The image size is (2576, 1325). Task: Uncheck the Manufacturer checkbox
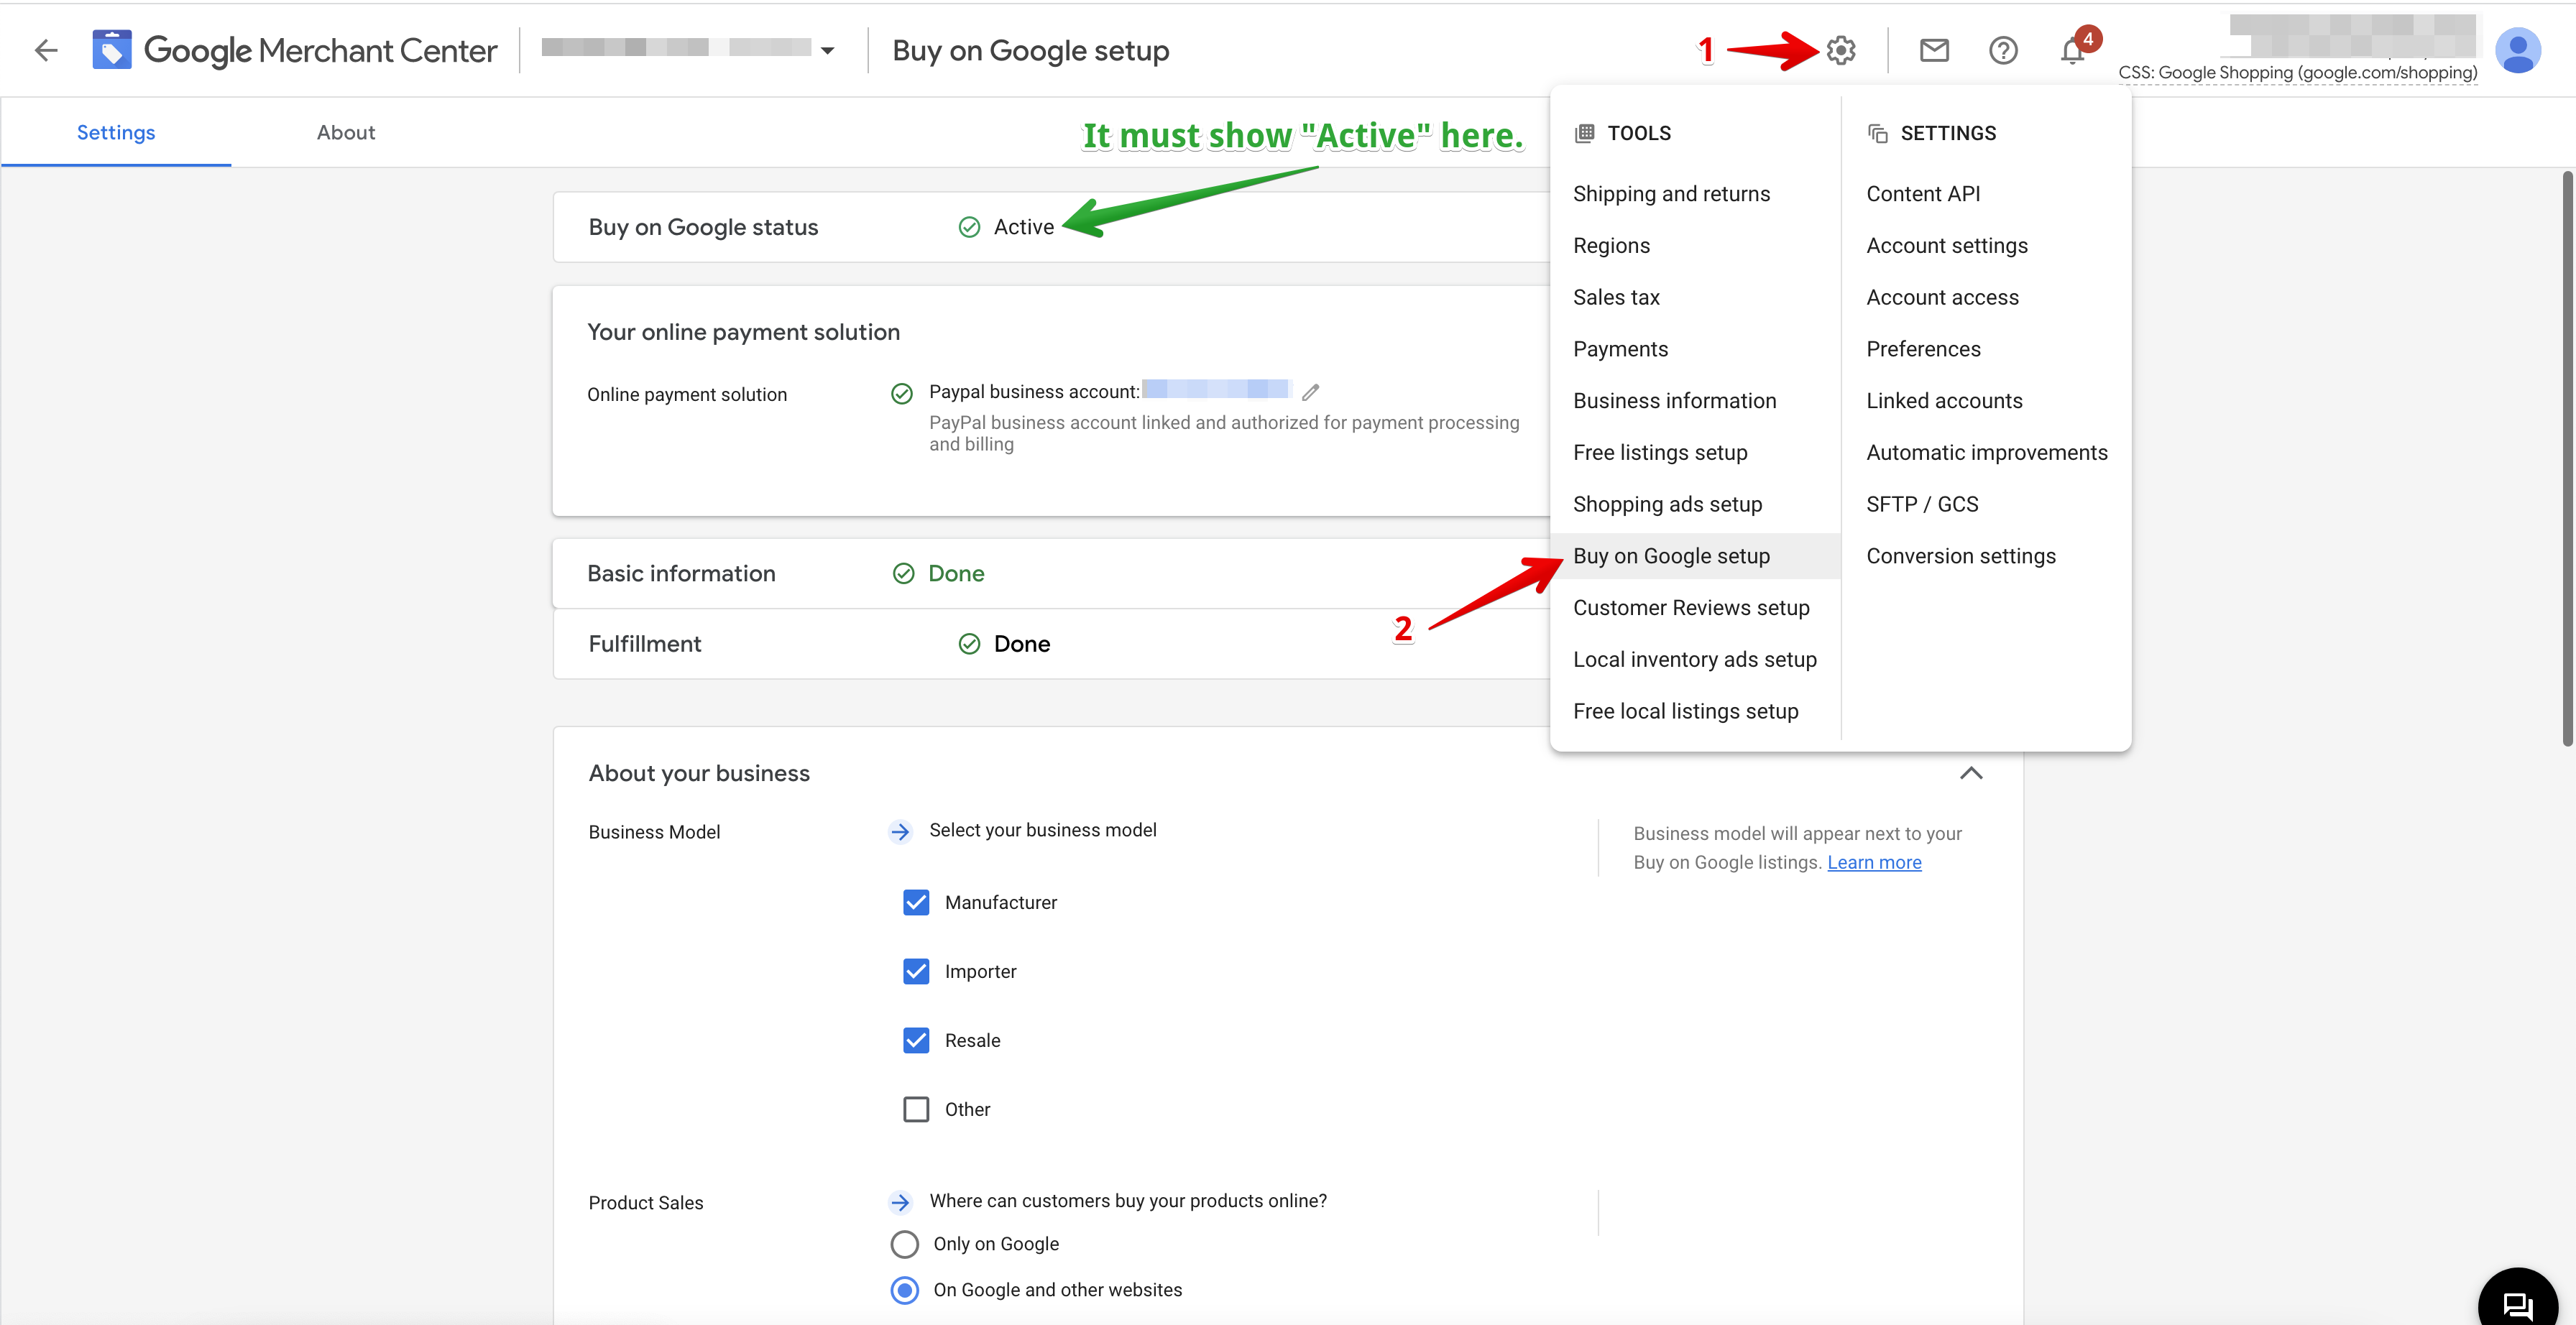click(x=916, y=902)
